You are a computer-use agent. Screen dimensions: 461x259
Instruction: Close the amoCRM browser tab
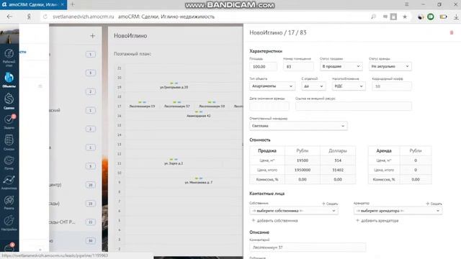click(63, 4)
